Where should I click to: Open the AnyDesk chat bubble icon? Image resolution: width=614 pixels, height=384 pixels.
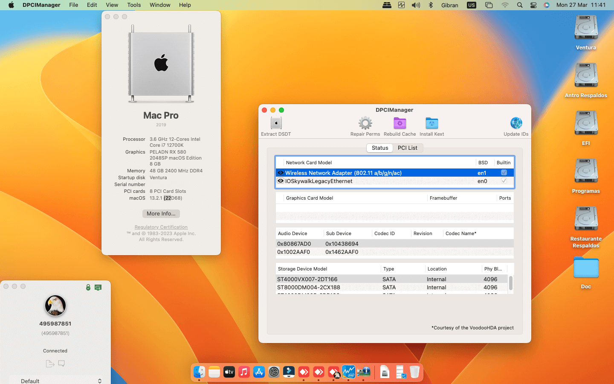61,364
